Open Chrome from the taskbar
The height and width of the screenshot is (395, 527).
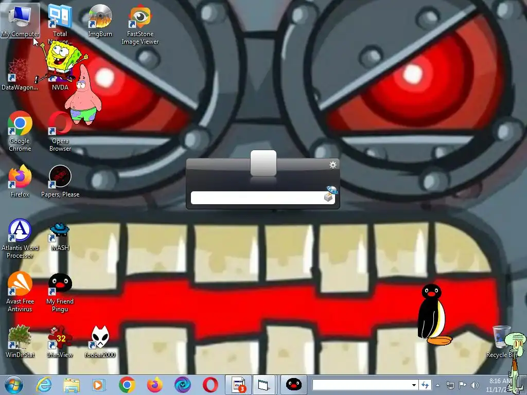coord(127,385)
